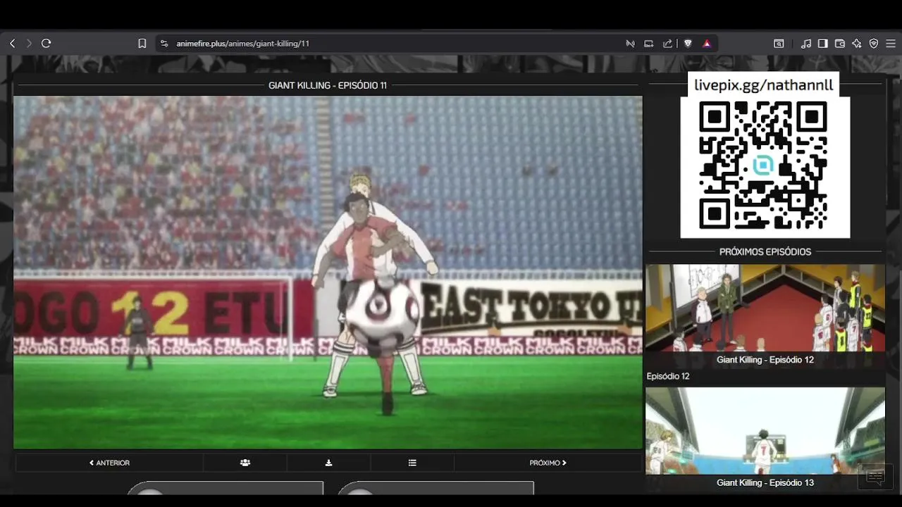902x507 pixels.
Task: Click the livepix QR code image
Action: 765,167
